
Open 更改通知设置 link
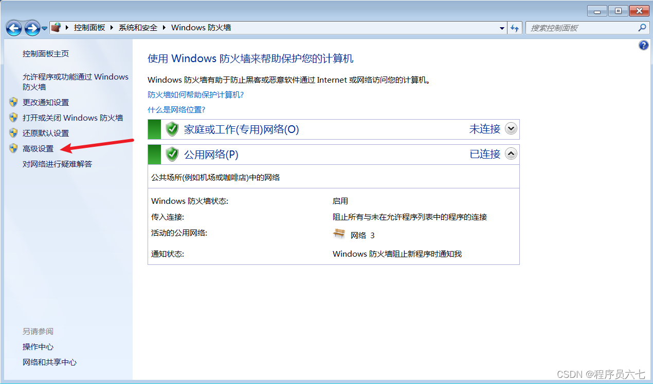[46, 102]
